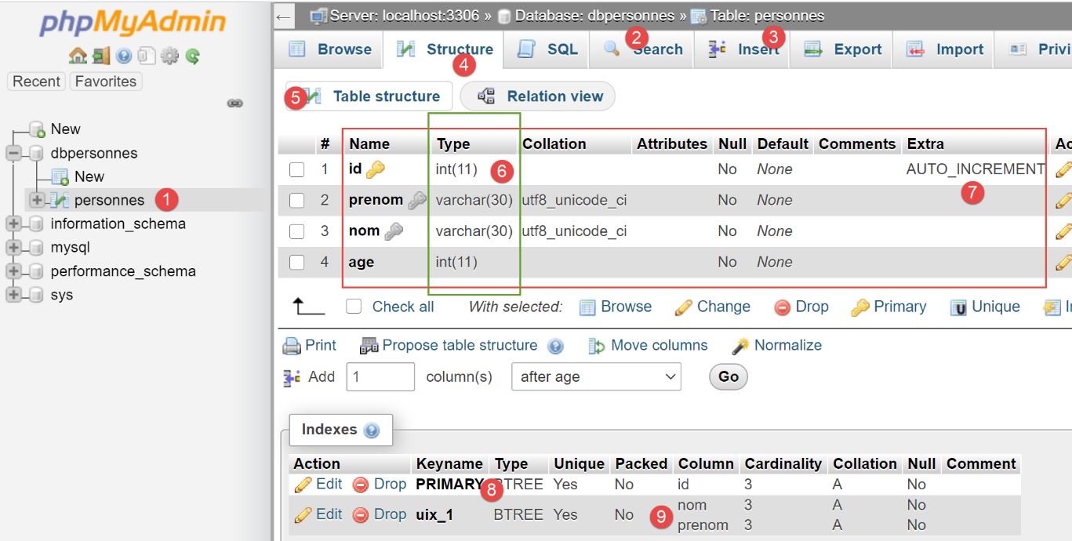Viewport: 1072px width, 541px height.
Task: Switch to the SQL tab
Action: [x=548, y=49]
